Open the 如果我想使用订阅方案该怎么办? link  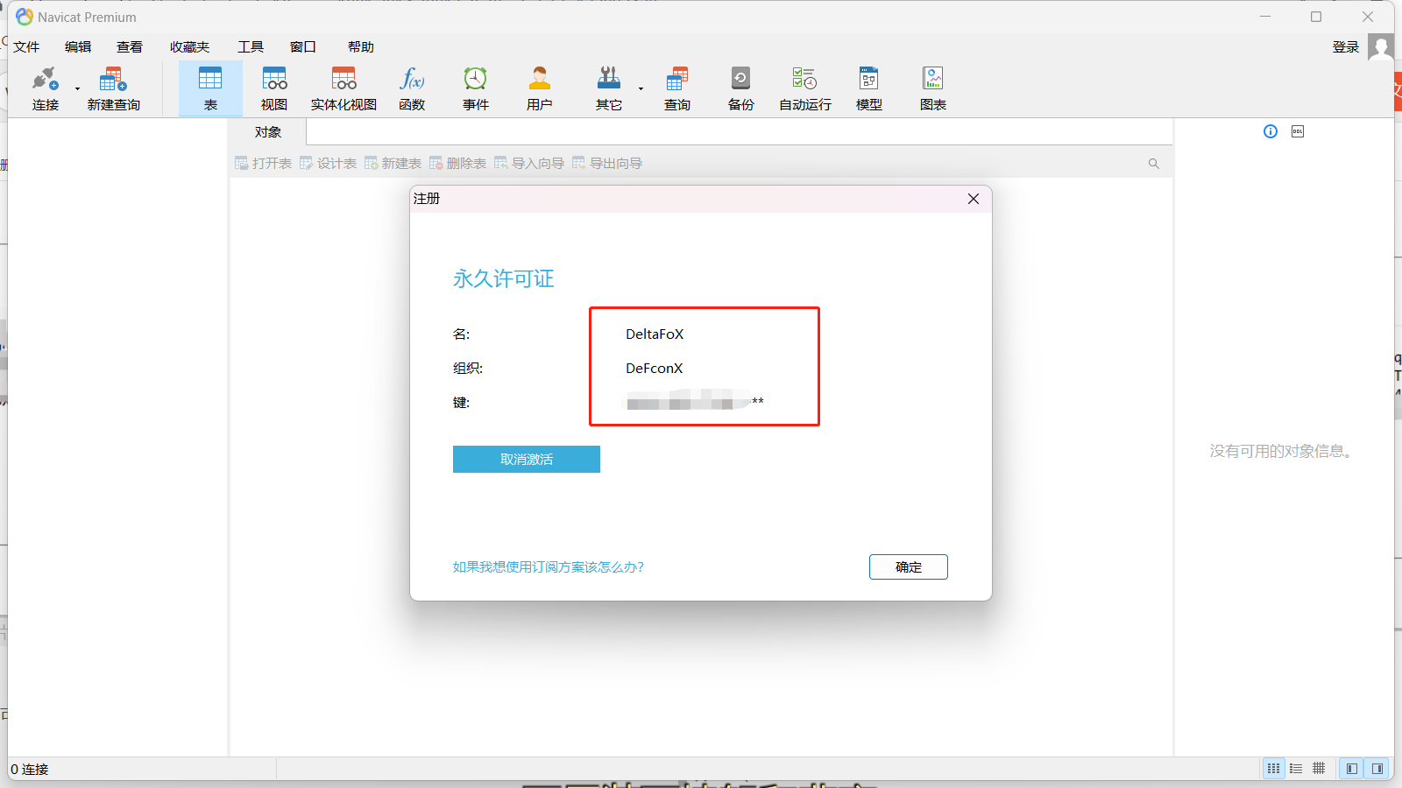click(x=549, y=567)
